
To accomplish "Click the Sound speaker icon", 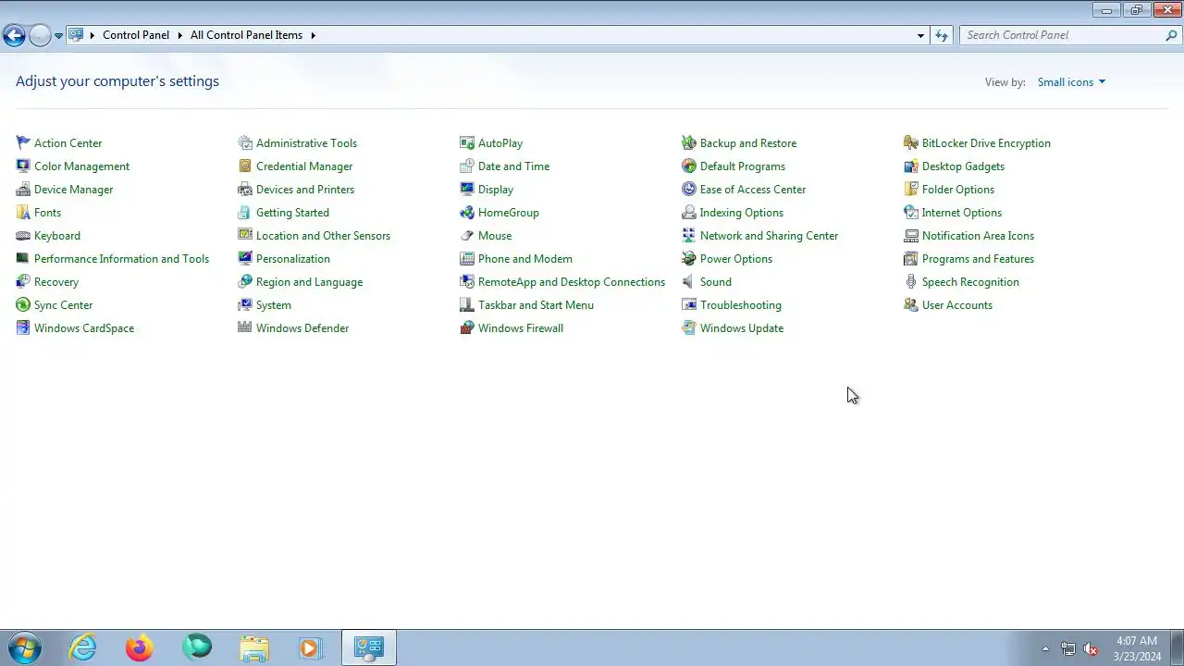I will click(689, 281).
